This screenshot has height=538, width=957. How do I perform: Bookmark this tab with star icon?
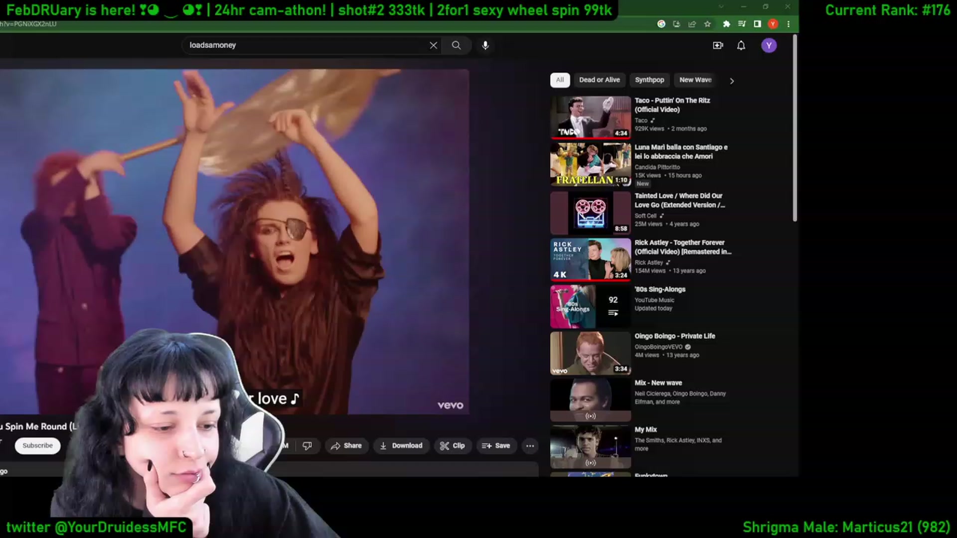pos(707,24)
